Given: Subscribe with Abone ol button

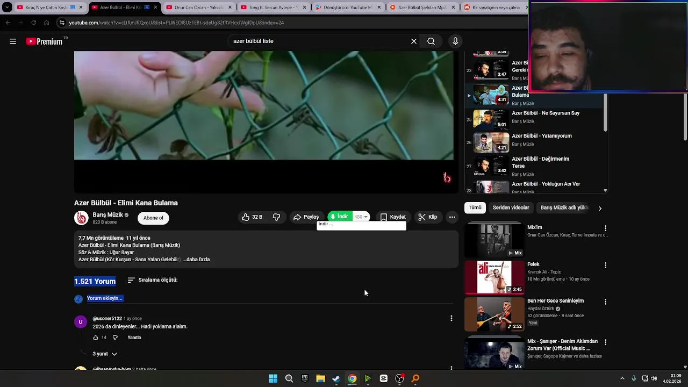Looking at the screenshot, I should 153,218.
